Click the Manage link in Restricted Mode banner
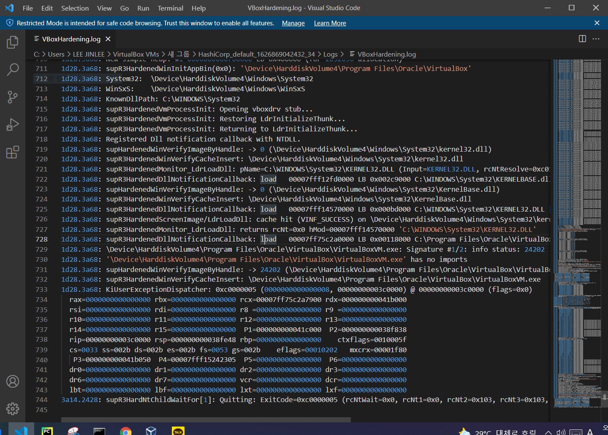608x435 pixels. click(293, 23)
